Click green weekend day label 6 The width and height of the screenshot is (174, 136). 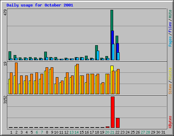37,132
